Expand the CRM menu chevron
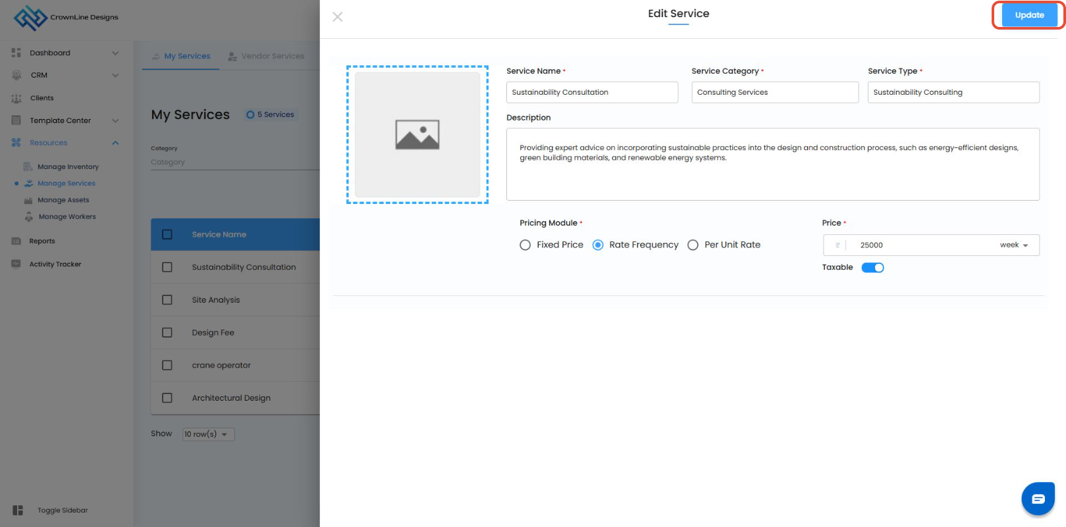Viewport: 1066px width, 527px height. (x=115, y=76)
